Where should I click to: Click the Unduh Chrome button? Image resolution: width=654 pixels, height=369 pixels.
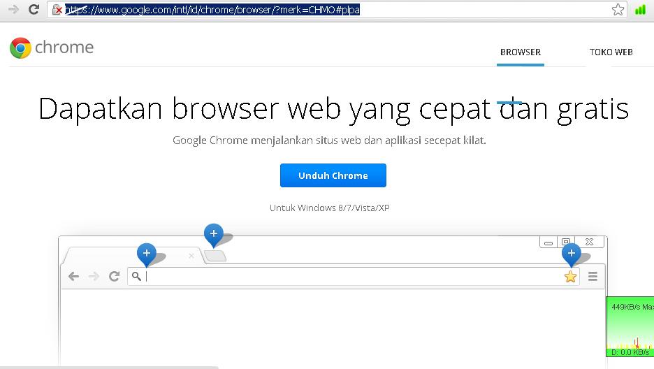333,175
